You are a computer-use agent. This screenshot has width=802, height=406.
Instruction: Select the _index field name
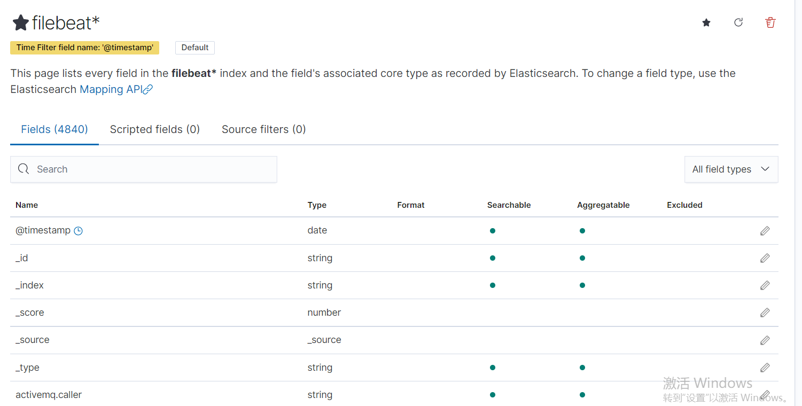click(29, 285)
